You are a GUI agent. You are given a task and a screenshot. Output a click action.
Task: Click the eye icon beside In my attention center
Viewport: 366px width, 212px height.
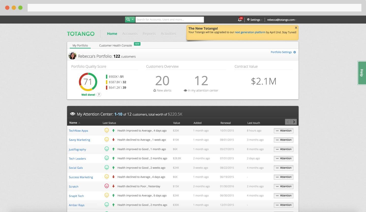pyautogui.click(x=185, y=90)
